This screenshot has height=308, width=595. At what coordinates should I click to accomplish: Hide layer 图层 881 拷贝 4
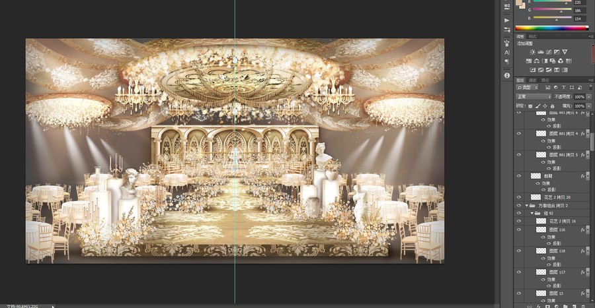tap(519, 134)
